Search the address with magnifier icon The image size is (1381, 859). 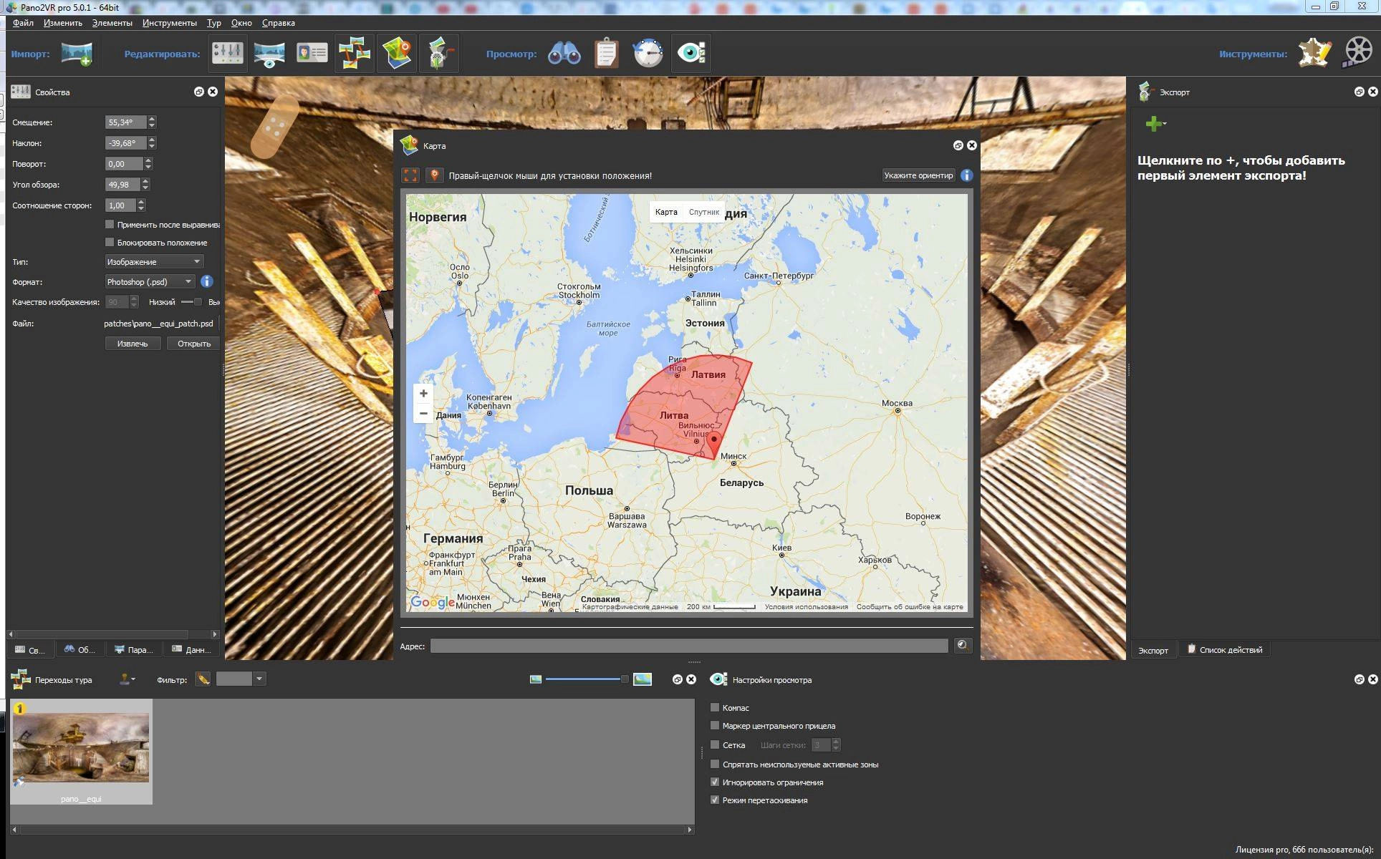[962, 645]
